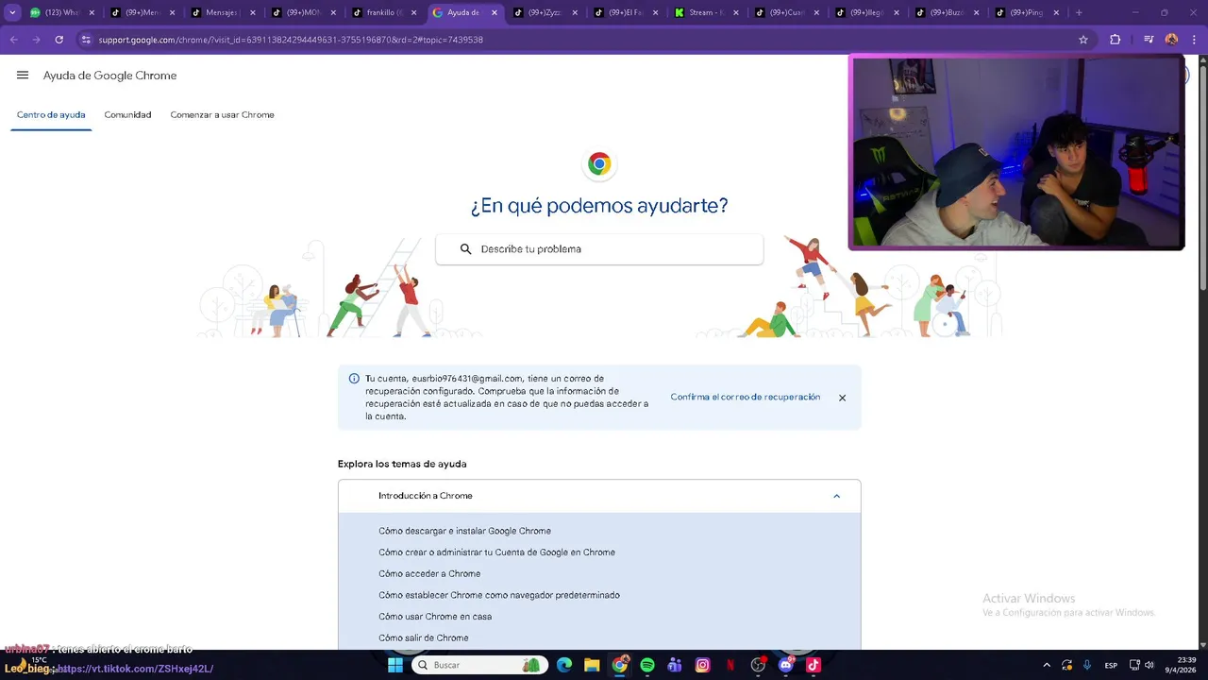Click the Chrome logo icon above heading
Image resolution: width=1208 pixels, height=680 pixels.
pyautogui.click(x=599, y=164)
